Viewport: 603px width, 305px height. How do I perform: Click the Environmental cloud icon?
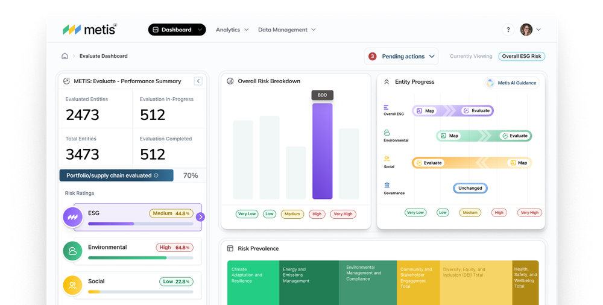click(x=73, y=251)
